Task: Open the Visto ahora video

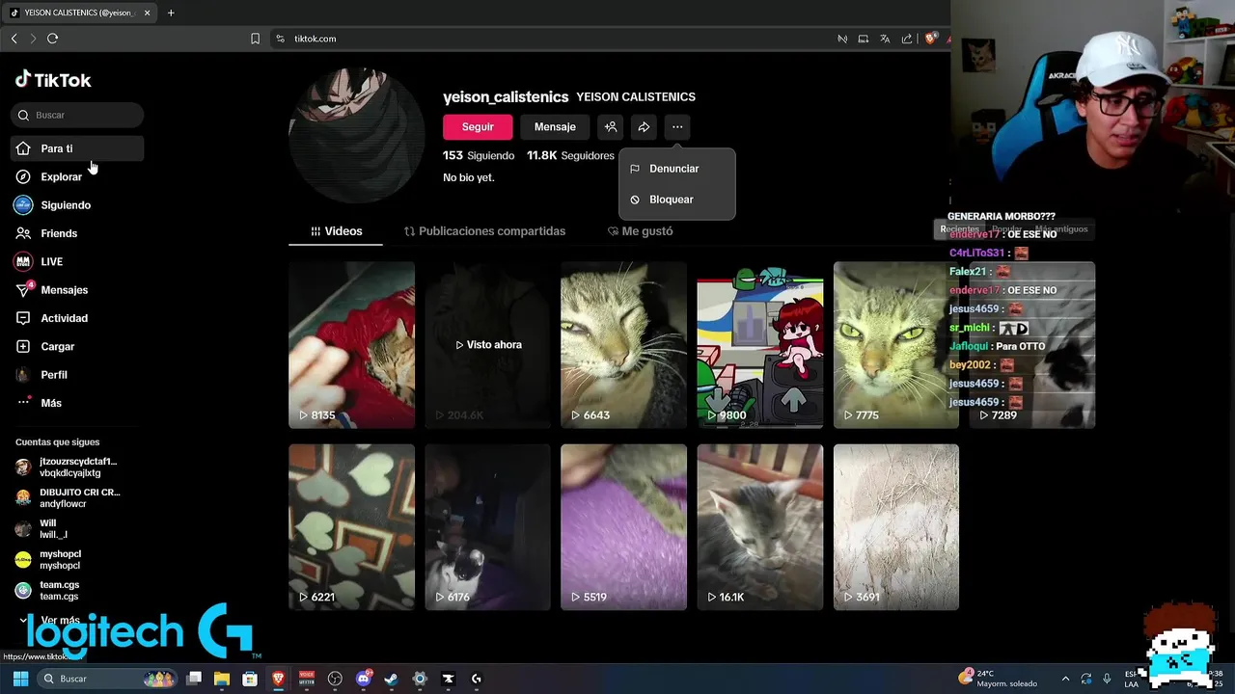Action: pyautogui.click(x=487, y=345)
